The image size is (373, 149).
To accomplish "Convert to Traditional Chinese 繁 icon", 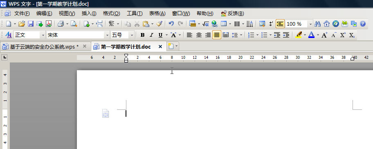I will [x=111, y=24].
